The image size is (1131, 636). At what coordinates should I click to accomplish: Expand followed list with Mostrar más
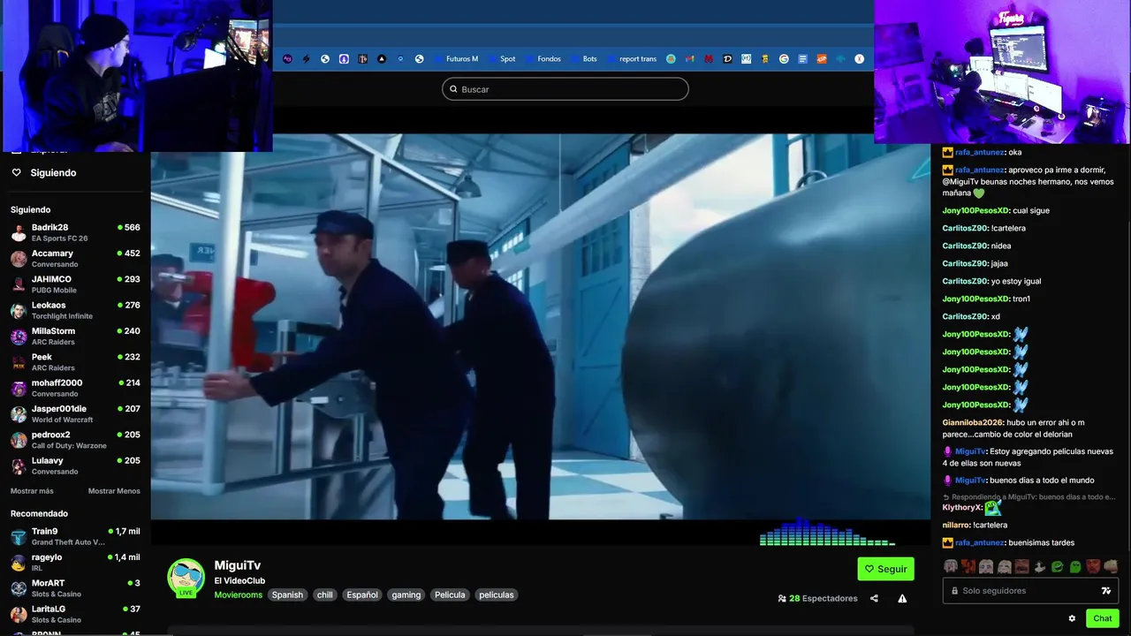coord(32,491)
